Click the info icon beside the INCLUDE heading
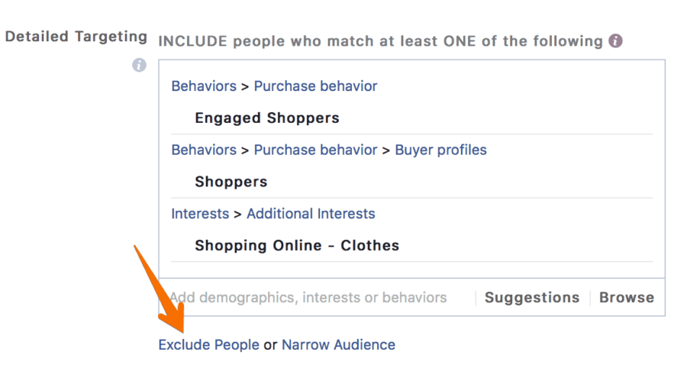The width and height of the screenshot is (687, 365). point(615,40)
